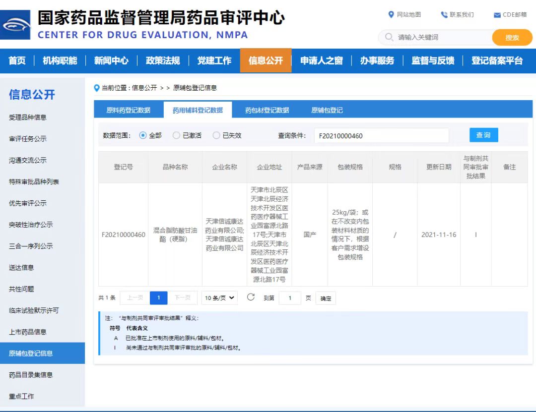Image resolution: width=536 pixels, height=412 pixels.
Task: Click the refresh icon in pagination bar
Action: [x=251, y=297]
